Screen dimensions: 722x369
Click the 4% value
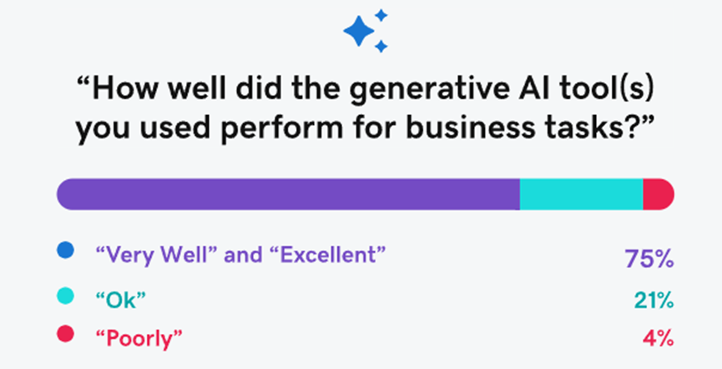pyautogui.click(x=659, y=340)
